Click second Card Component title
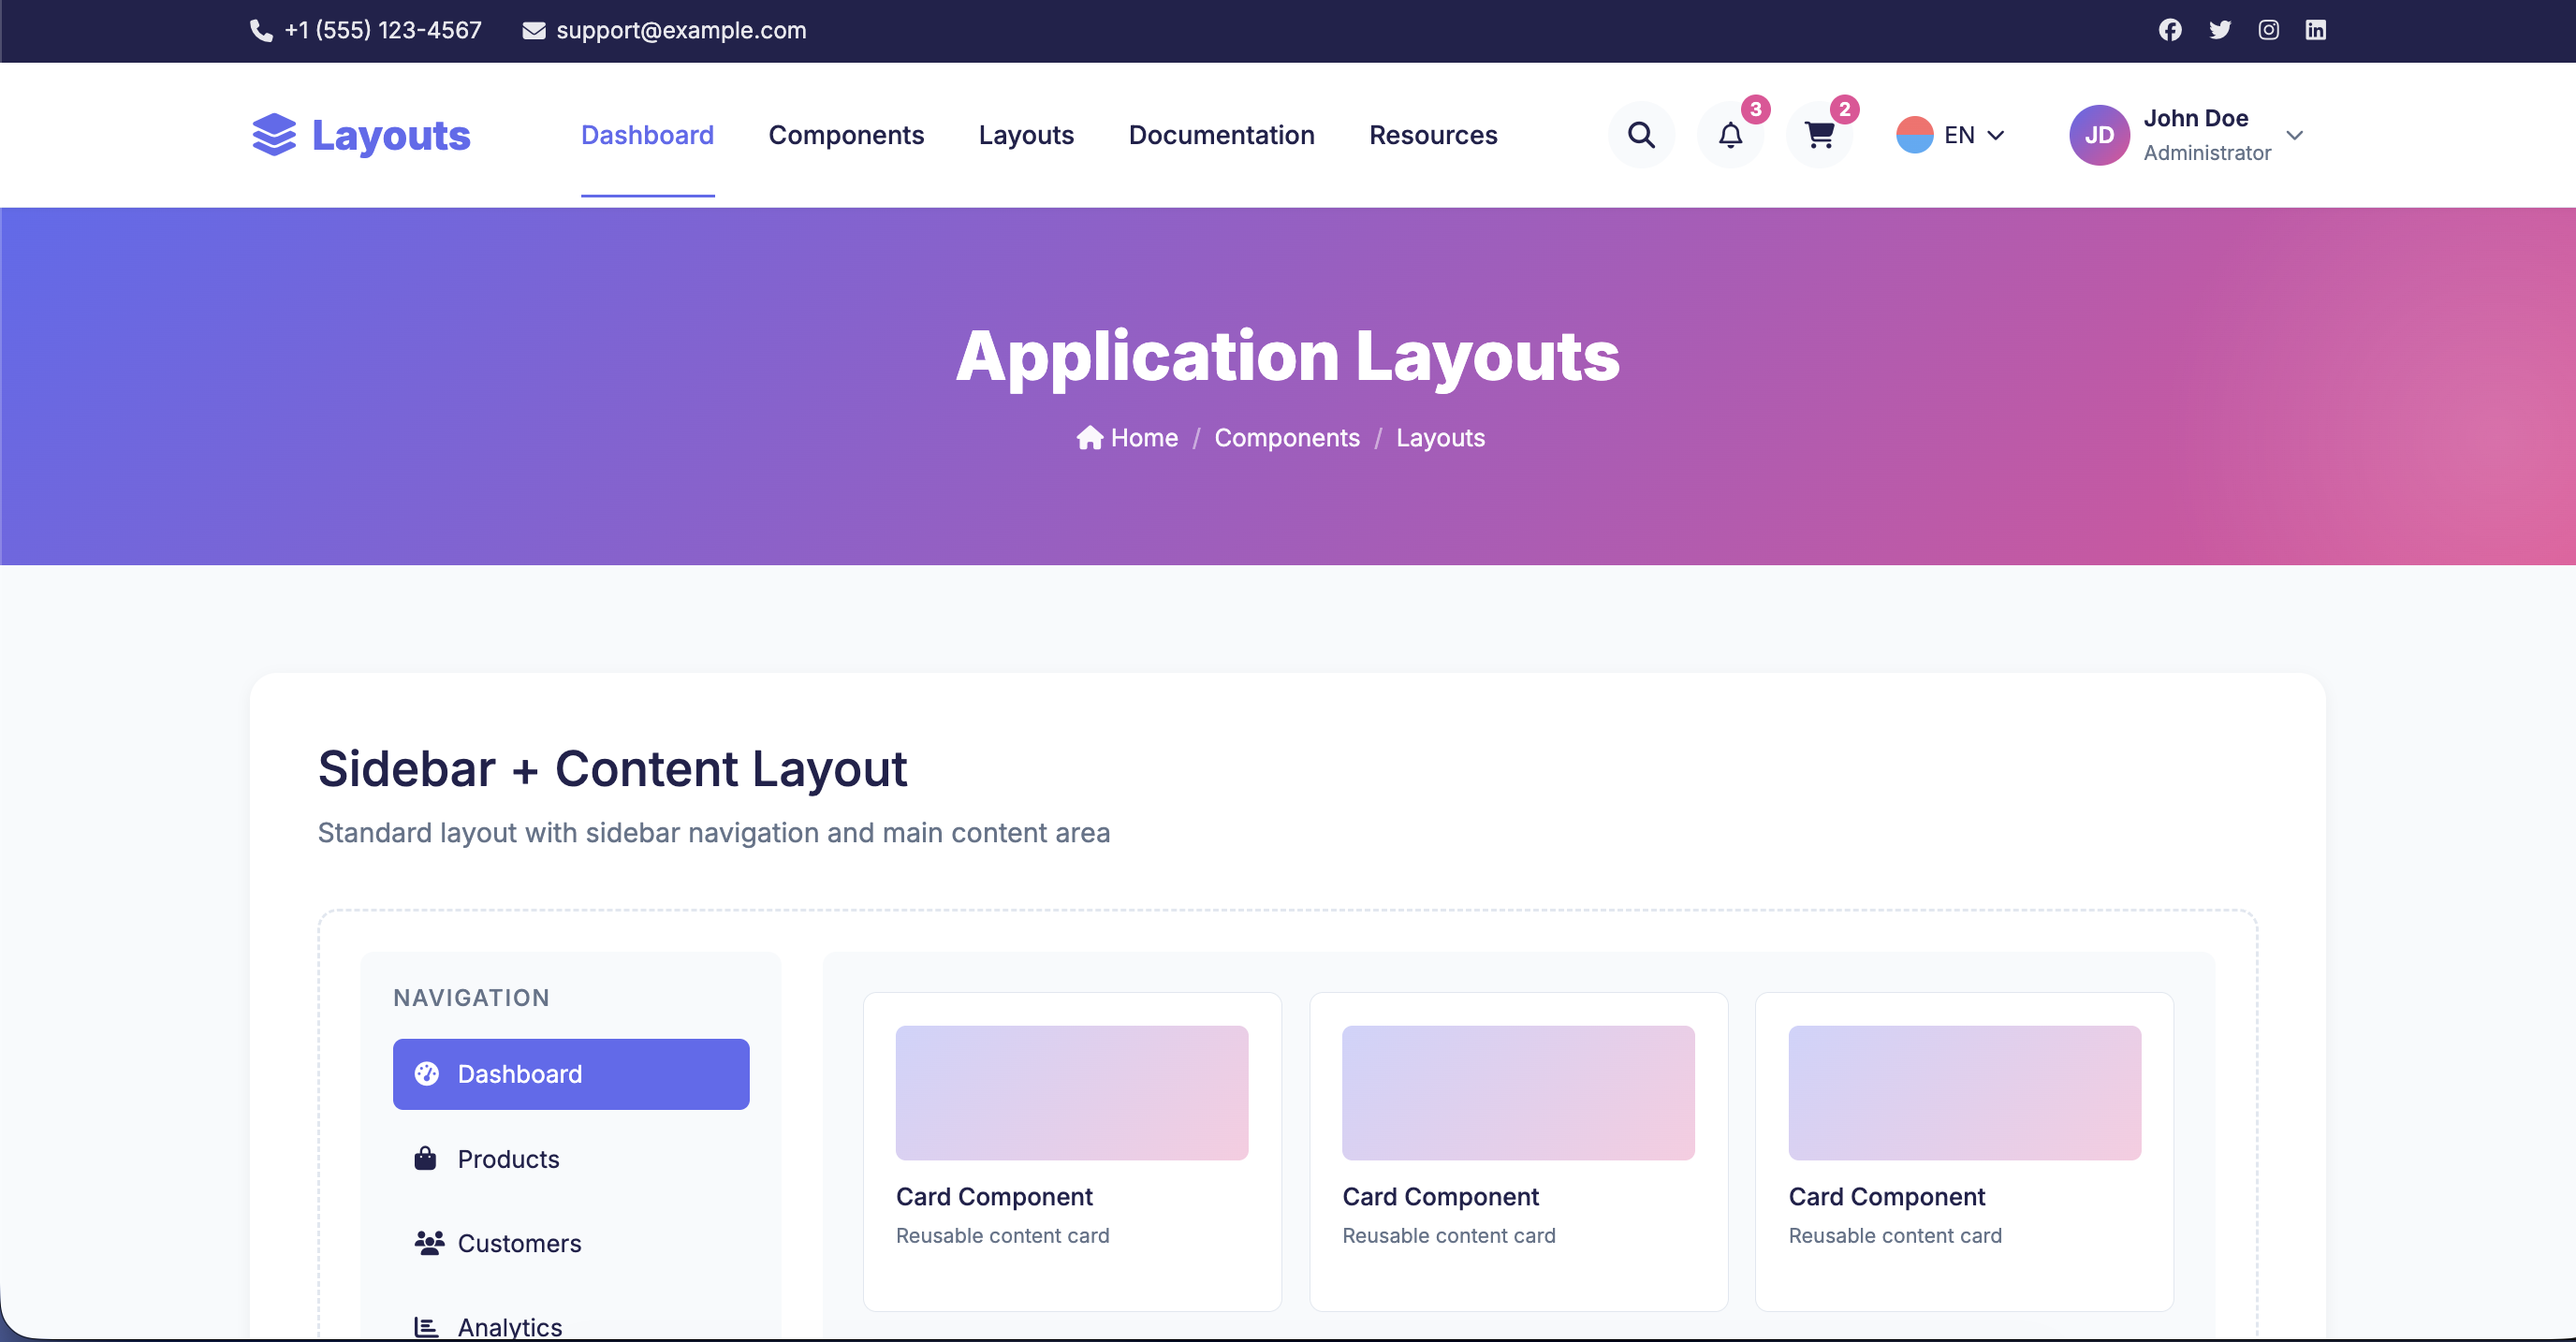Viewport: 2576px width, 1342px height. click(1440, 1197)
